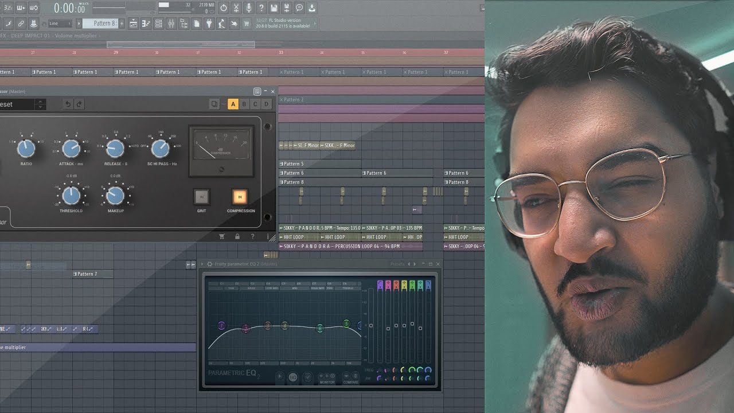This screenshot has height=413, width=734.
Task: Click the compressor redo arrow button
Action: click(79, 104)
